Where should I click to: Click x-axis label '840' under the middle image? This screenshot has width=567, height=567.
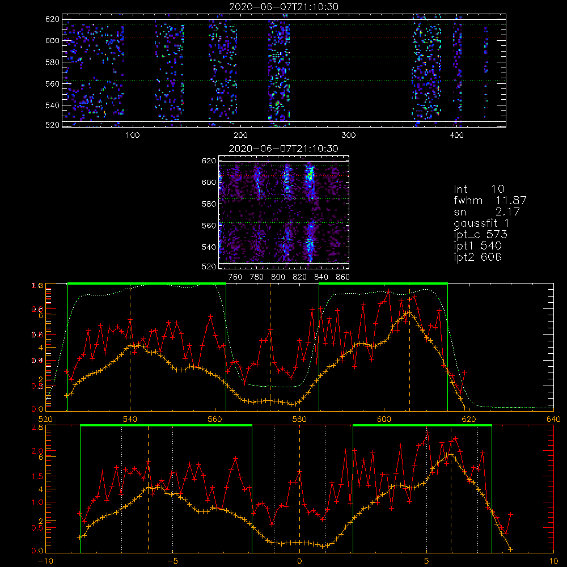(x=321, y=277)
